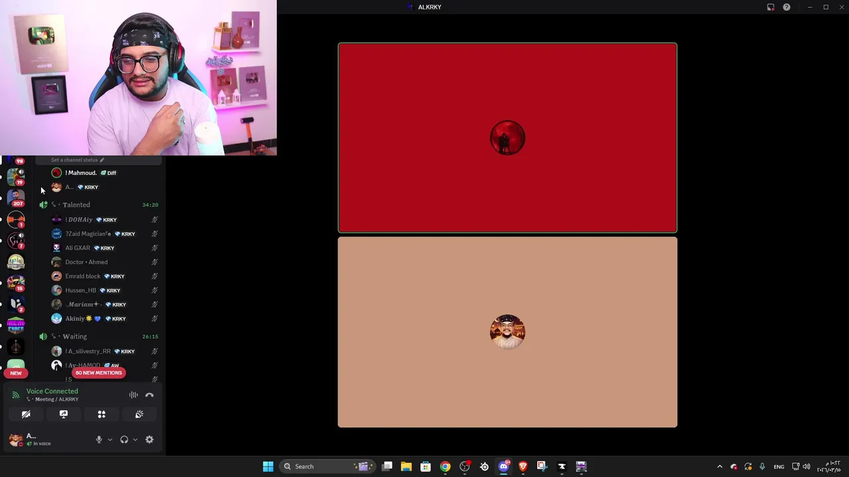Viewport: 849px width, 477px height.
Task: Switch to Discord taskbar icon
Action: point(503,466)
